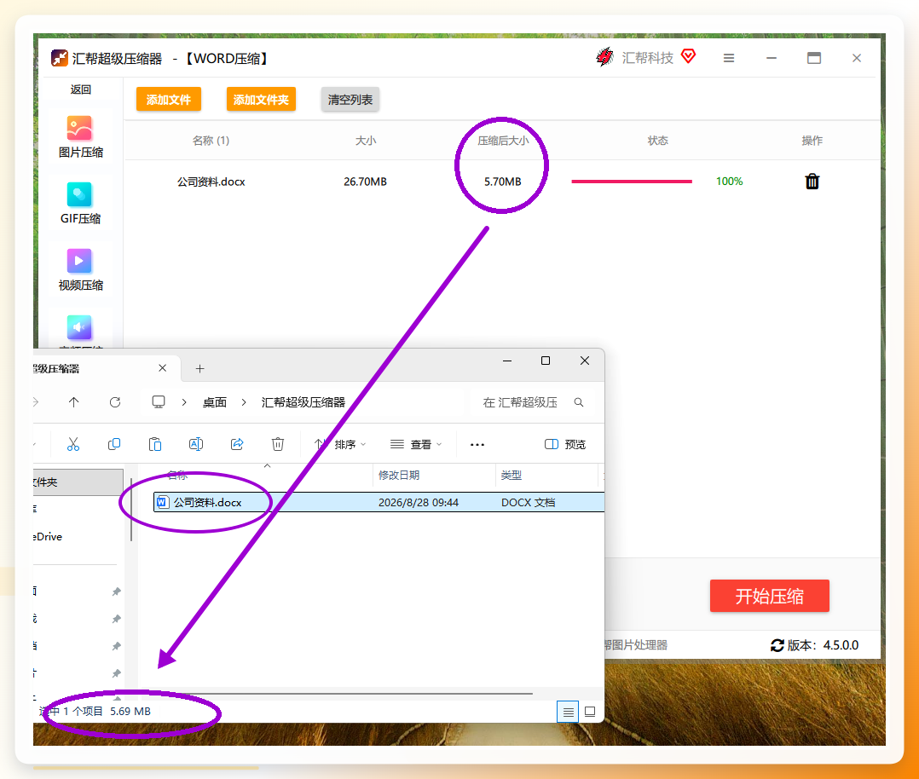The image size is (919, 779).
Task: Open the GIF压缩 tool
Action: click(80, 204)
